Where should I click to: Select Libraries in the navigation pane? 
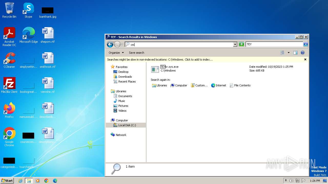[121, 91]
